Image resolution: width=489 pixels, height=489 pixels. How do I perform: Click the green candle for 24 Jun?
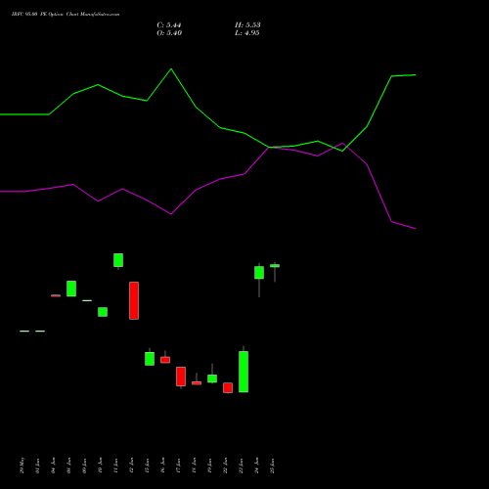(x=259, y=273)
